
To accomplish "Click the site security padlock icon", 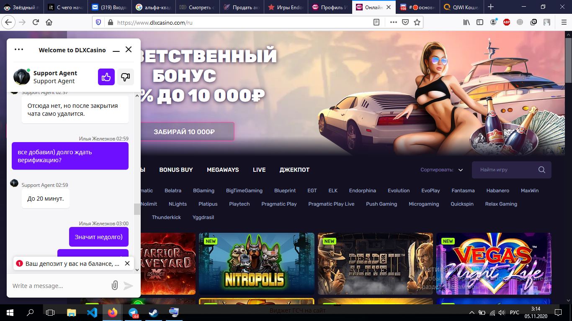I will pyautogui.click(x=110, y=22).
